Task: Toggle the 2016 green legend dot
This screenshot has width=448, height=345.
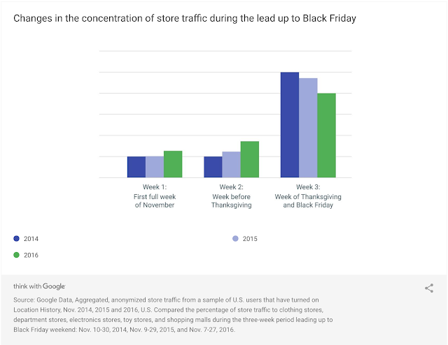Action: (x=17, y=255)
